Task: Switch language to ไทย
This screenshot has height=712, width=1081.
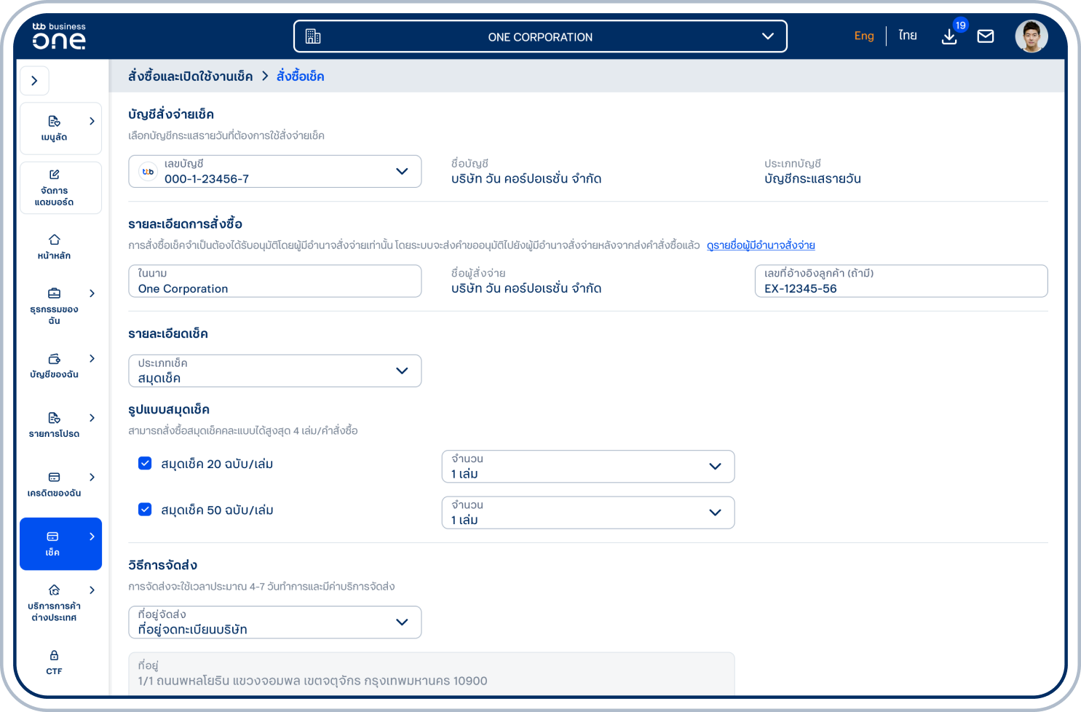Action: pyautogui.click(x=907, y=36)
